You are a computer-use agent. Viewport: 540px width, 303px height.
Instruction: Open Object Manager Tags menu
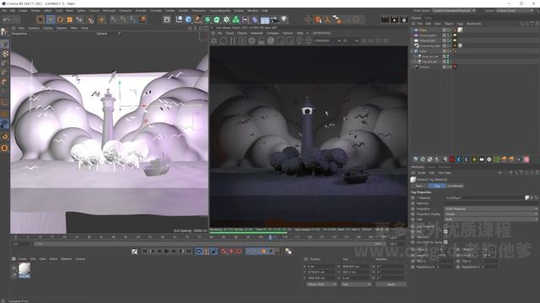(460, 24)
